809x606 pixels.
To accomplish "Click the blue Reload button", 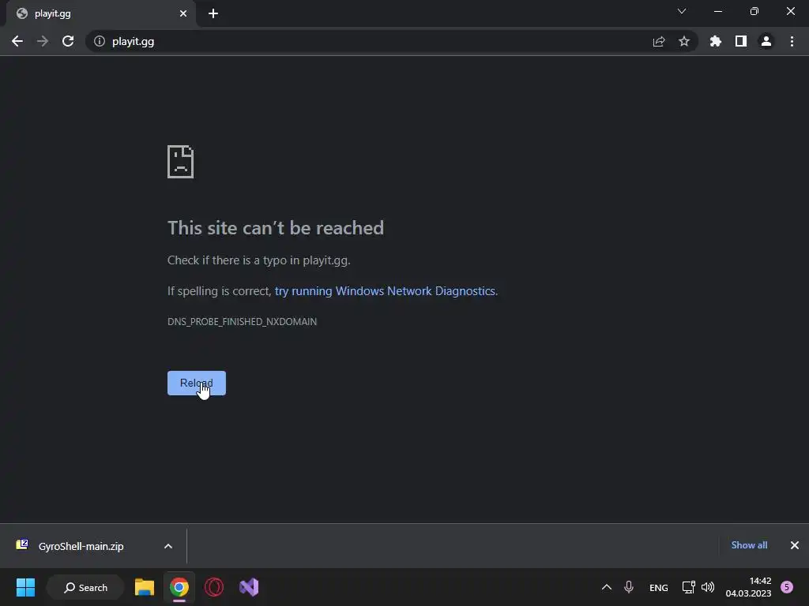I will (x=197, y=383).
